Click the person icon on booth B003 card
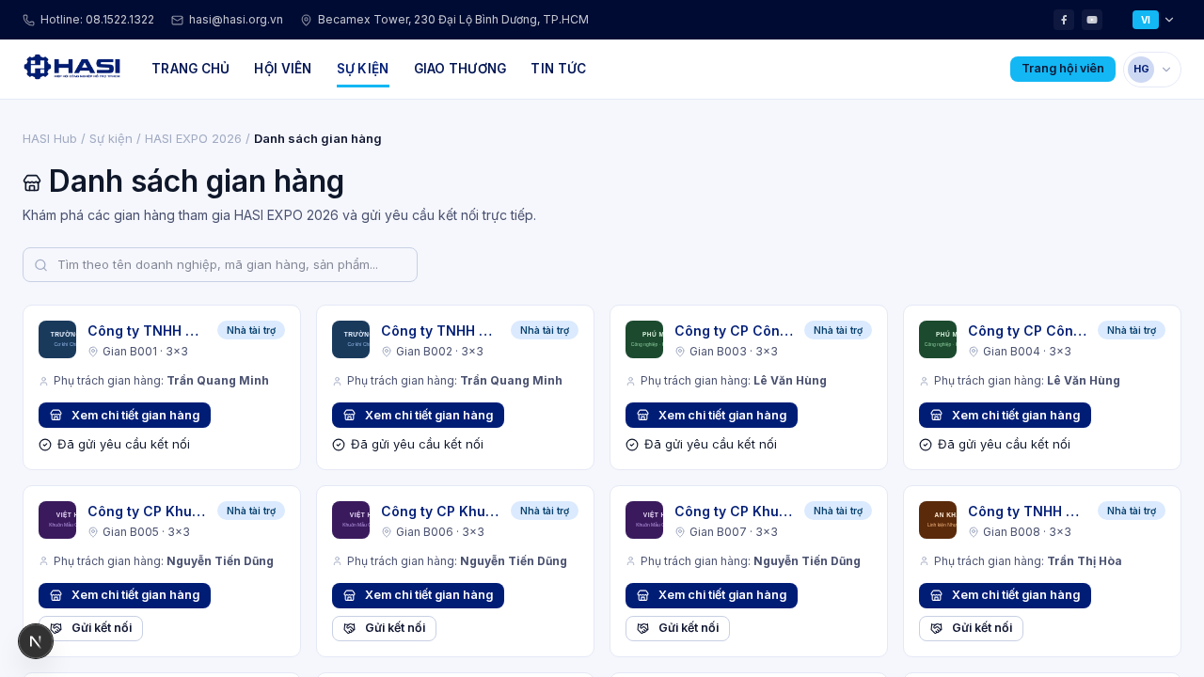The height and width of the screenshot is (677, 1204). coord(631,382)
